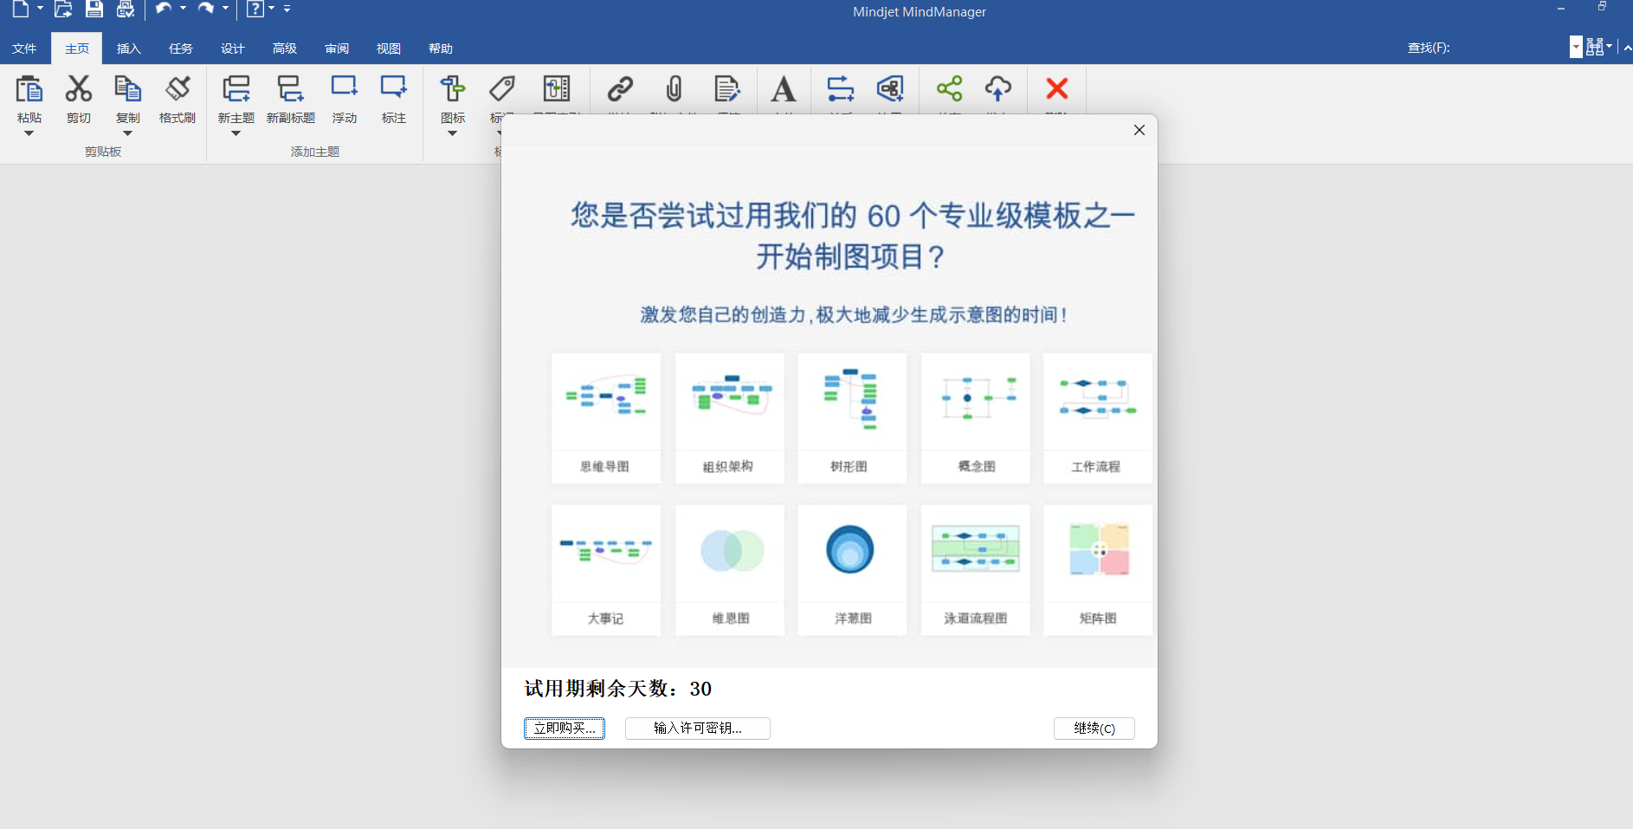
Task: Click the 粘贴 paste icon
Action: click(x=29, y=89)
